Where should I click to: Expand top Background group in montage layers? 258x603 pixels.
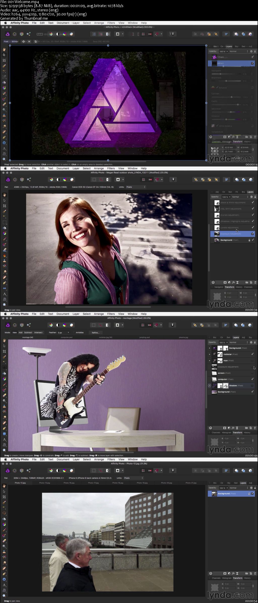click(x=210, y=348)
